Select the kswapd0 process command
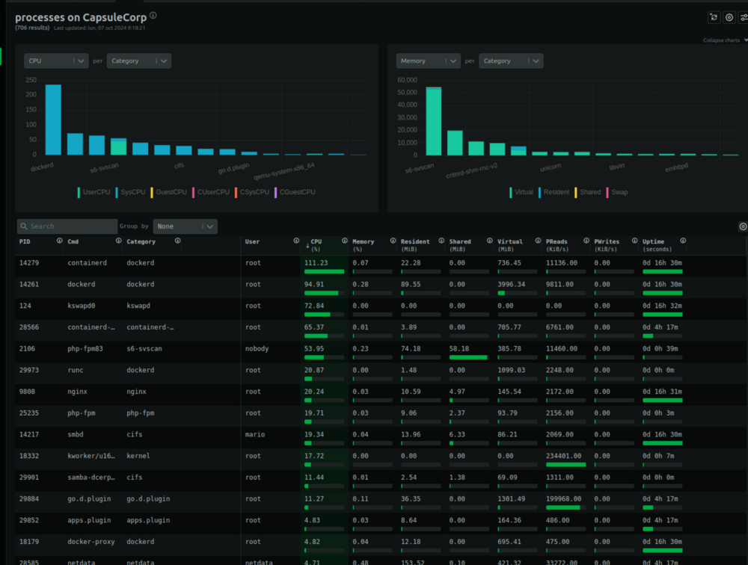This screenshot has width=748, height=565. (x=81, y=306)
